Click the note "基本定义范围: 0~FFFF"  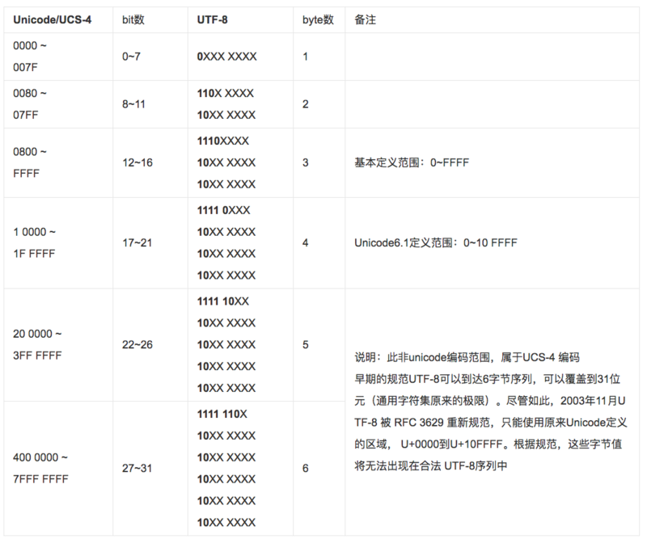click(412, 162)
